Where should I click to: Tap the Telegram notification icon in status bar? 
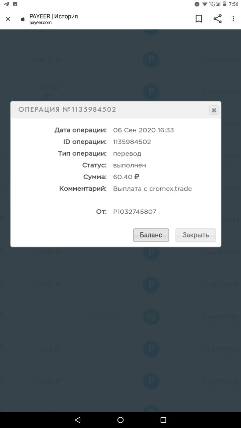(6, 4)
